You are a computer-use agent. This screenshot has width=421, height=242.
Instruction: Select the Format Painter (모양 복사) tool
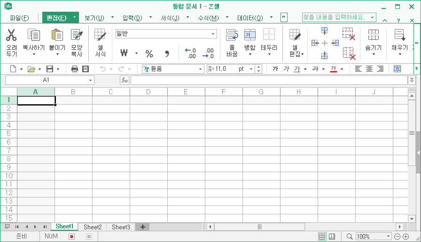[x=77, y=35]
